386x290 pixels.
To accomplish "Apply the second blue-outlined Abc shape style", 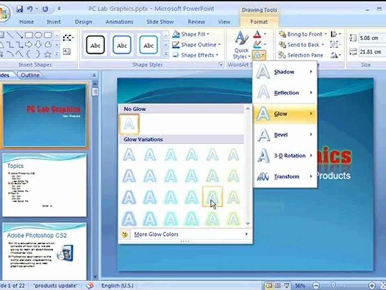I will pos(121,45).
